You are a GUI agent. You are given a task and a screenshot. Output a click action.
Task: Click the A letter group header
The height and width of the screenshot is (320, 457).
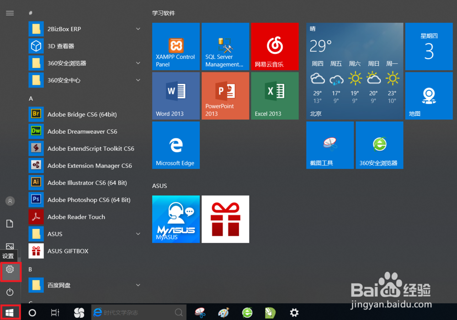click(x=31, y=98)
